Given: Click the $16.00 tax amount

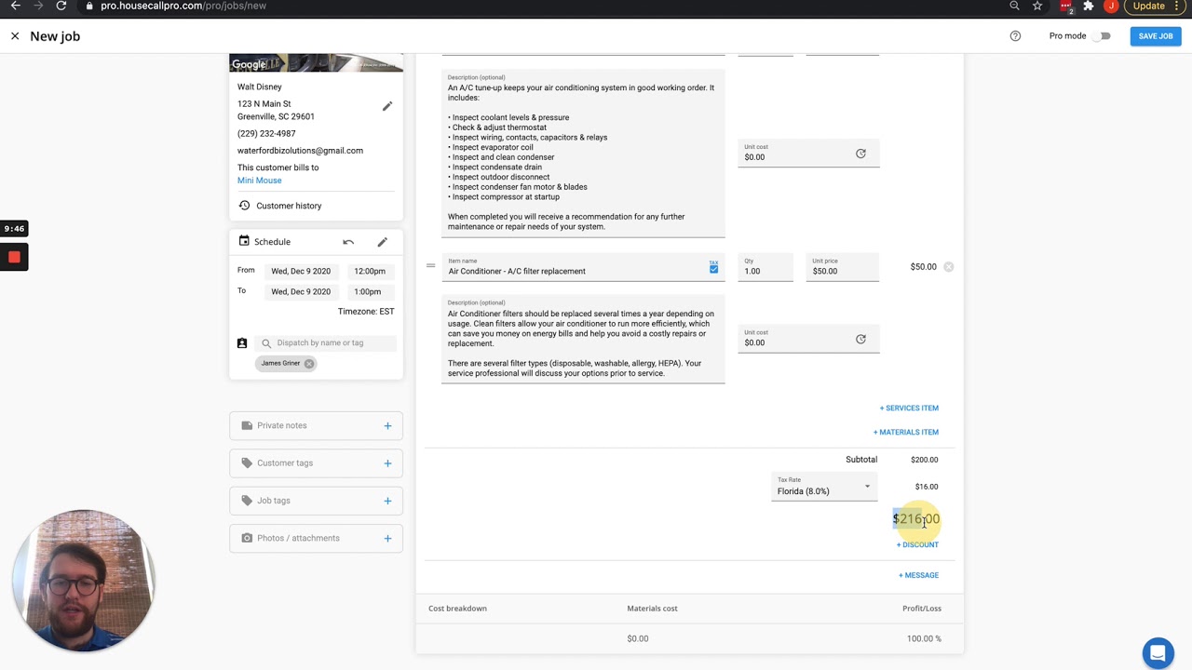Looking at the screenshot, I should pos(927,487).
